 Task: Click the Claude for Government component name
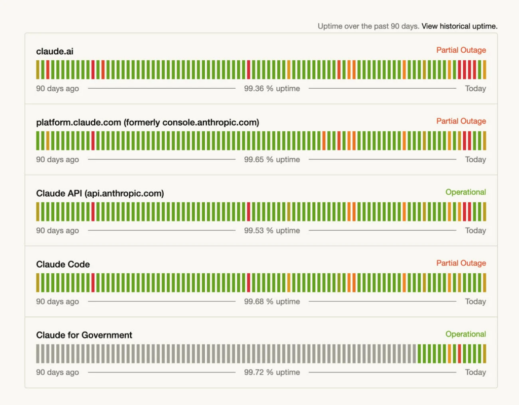(84, 335)
